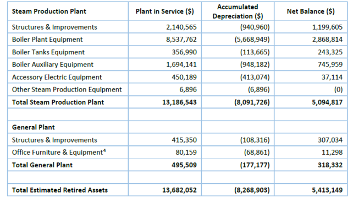This screenshot has width=353, height=198.
Task: Select the 415,350 general plant value
Action: click(x=184, y=140)
